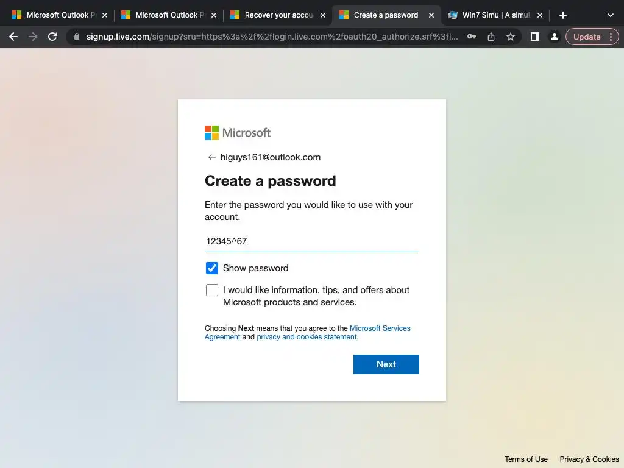The height and width of the screenshot is (468, 624).
Task: Click the Show password label text
Action: (x=255, y=268)
